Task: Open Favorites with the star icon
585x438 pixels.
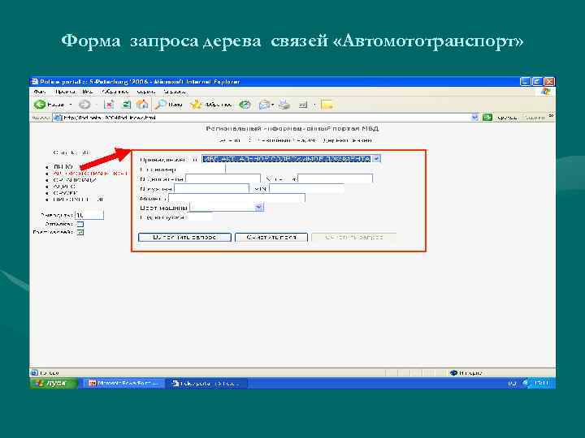Action: tap(196, 105)
